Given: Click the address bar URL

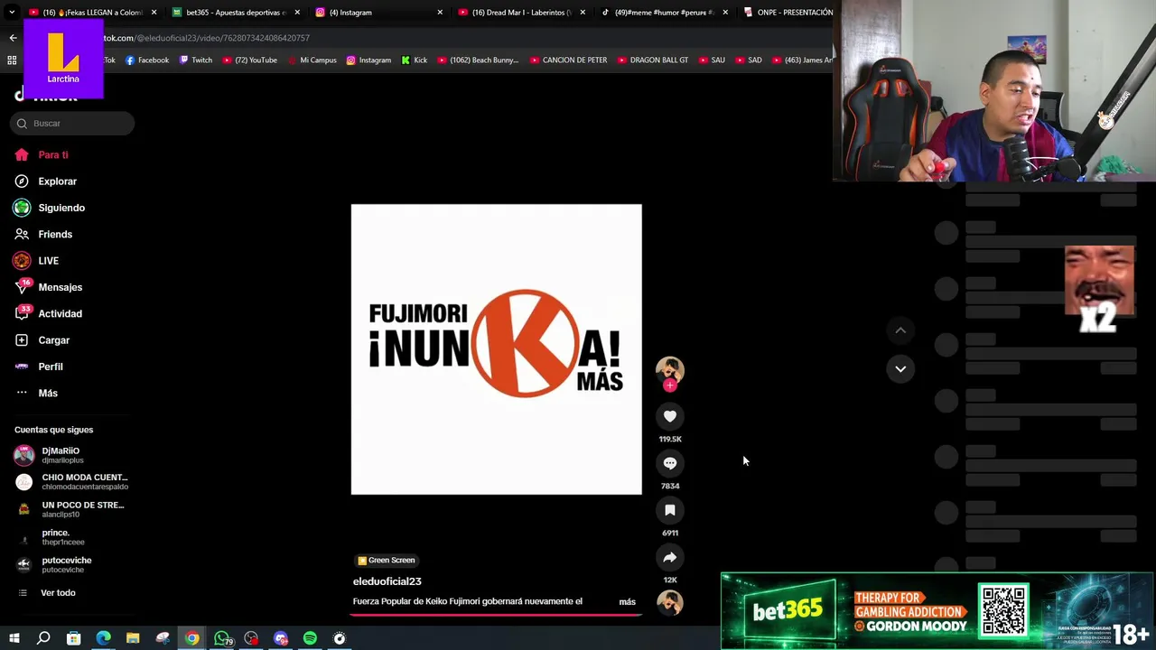Looking at the screenshot, I should click(206, 38).
